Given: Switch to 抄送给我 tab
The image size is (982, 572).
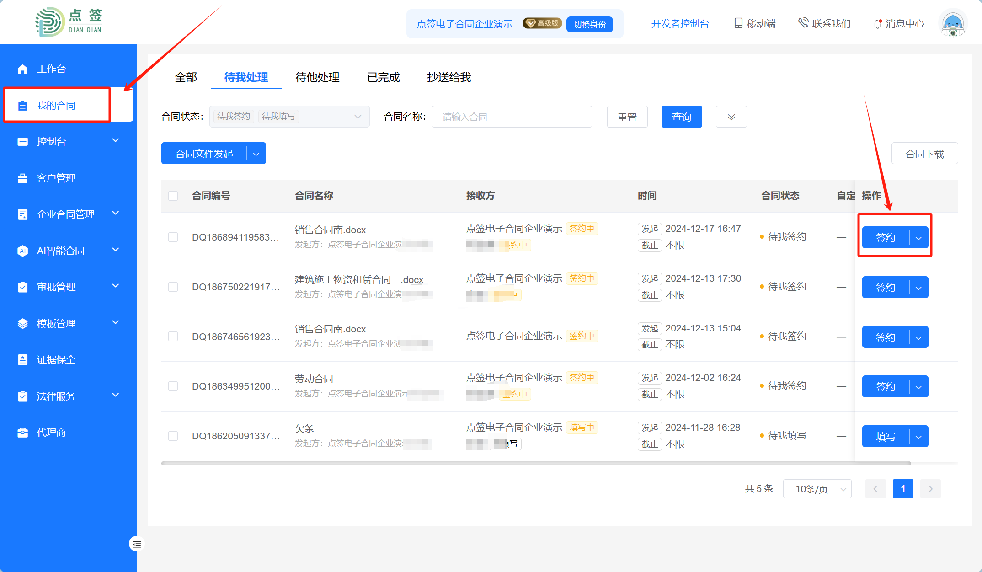Looking at the screenshot, I should (449, 77).
